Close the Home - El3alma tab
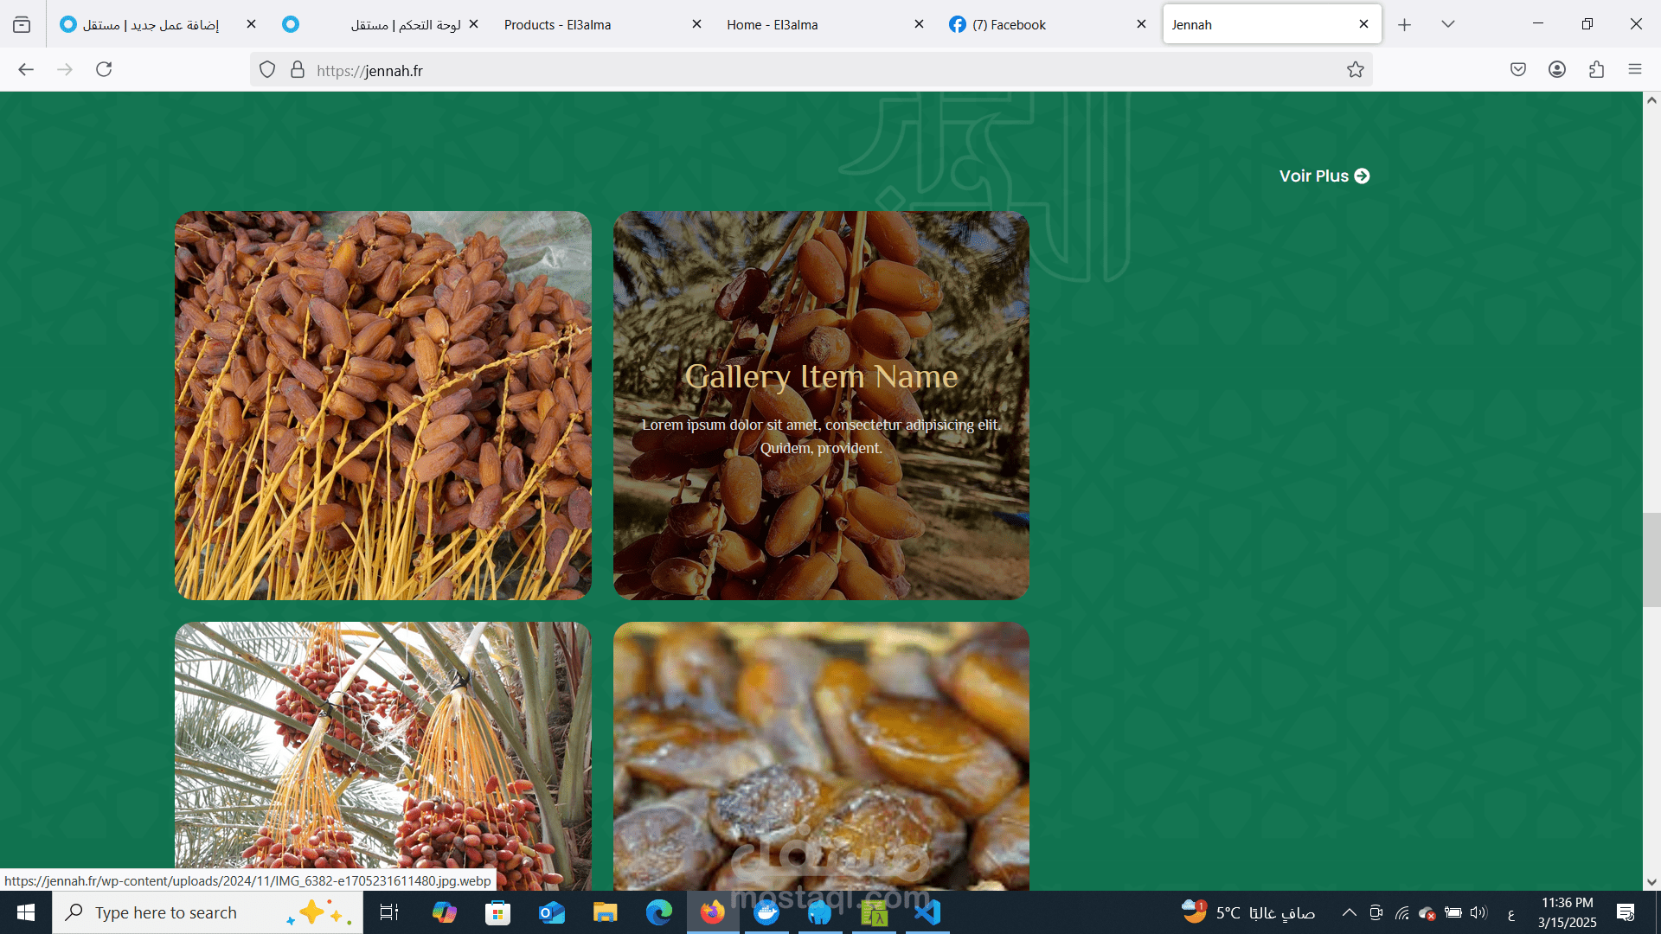Screen dimensions: 1661x934 point(919,24)
